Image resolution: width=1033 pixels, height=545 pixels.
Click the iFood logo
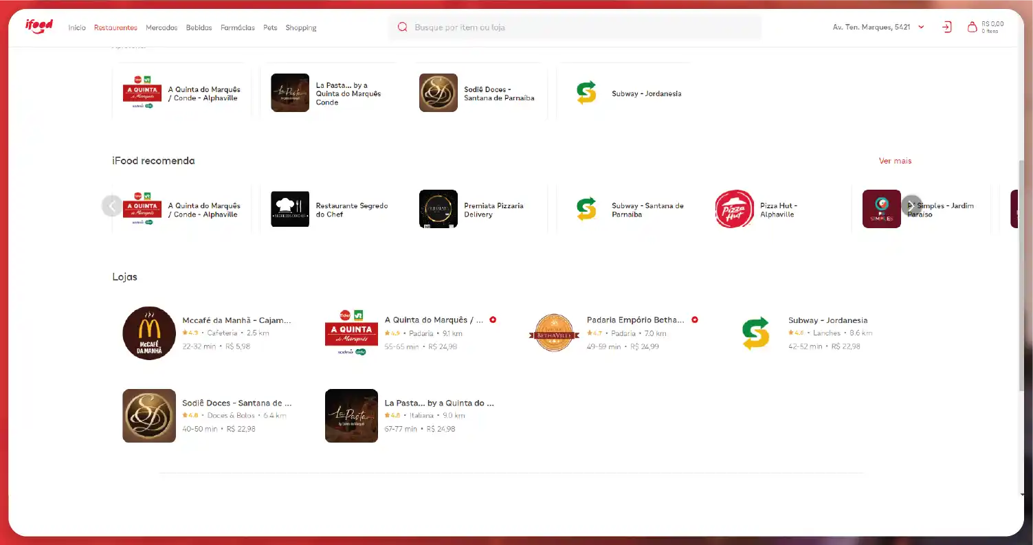pyautogui.click(x=39, y=26)
